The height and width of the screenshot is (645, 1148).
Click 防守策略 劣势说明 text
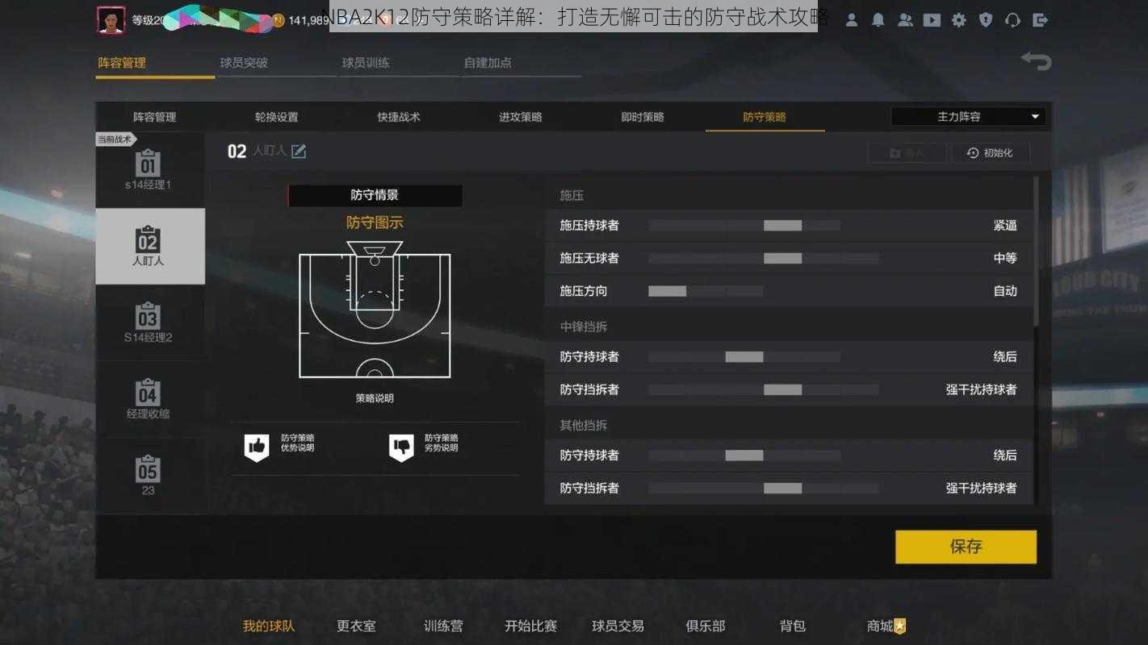[x=442, y=443]
